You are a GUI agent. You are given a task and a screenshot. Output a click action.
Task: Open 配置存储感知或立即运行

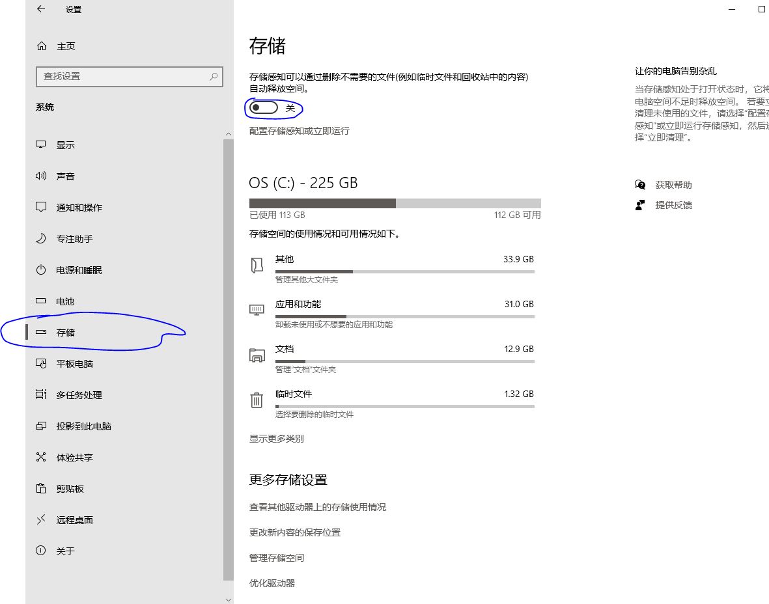[300, 131]
